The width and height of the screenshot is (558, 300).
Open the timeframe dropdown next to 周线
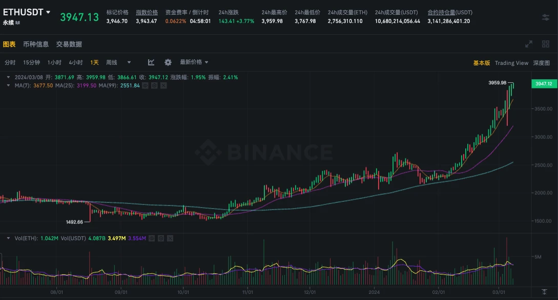pyautogui.click(x=129, y=62)
